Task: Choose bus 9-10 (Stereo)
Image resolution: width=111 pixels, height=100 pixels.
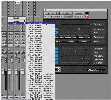Action: [x=40, y=49]
